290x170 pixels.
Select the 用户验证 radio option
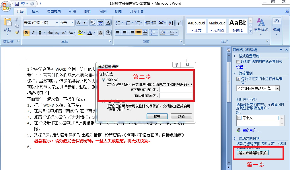coord(103,101)
